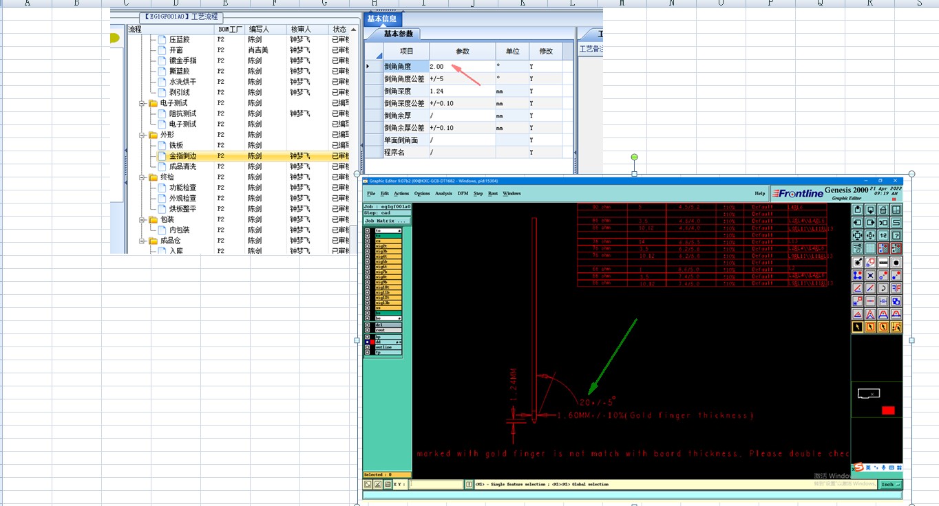Click the question mark help icon
The image size is (939, 506).
pos(897,236)
